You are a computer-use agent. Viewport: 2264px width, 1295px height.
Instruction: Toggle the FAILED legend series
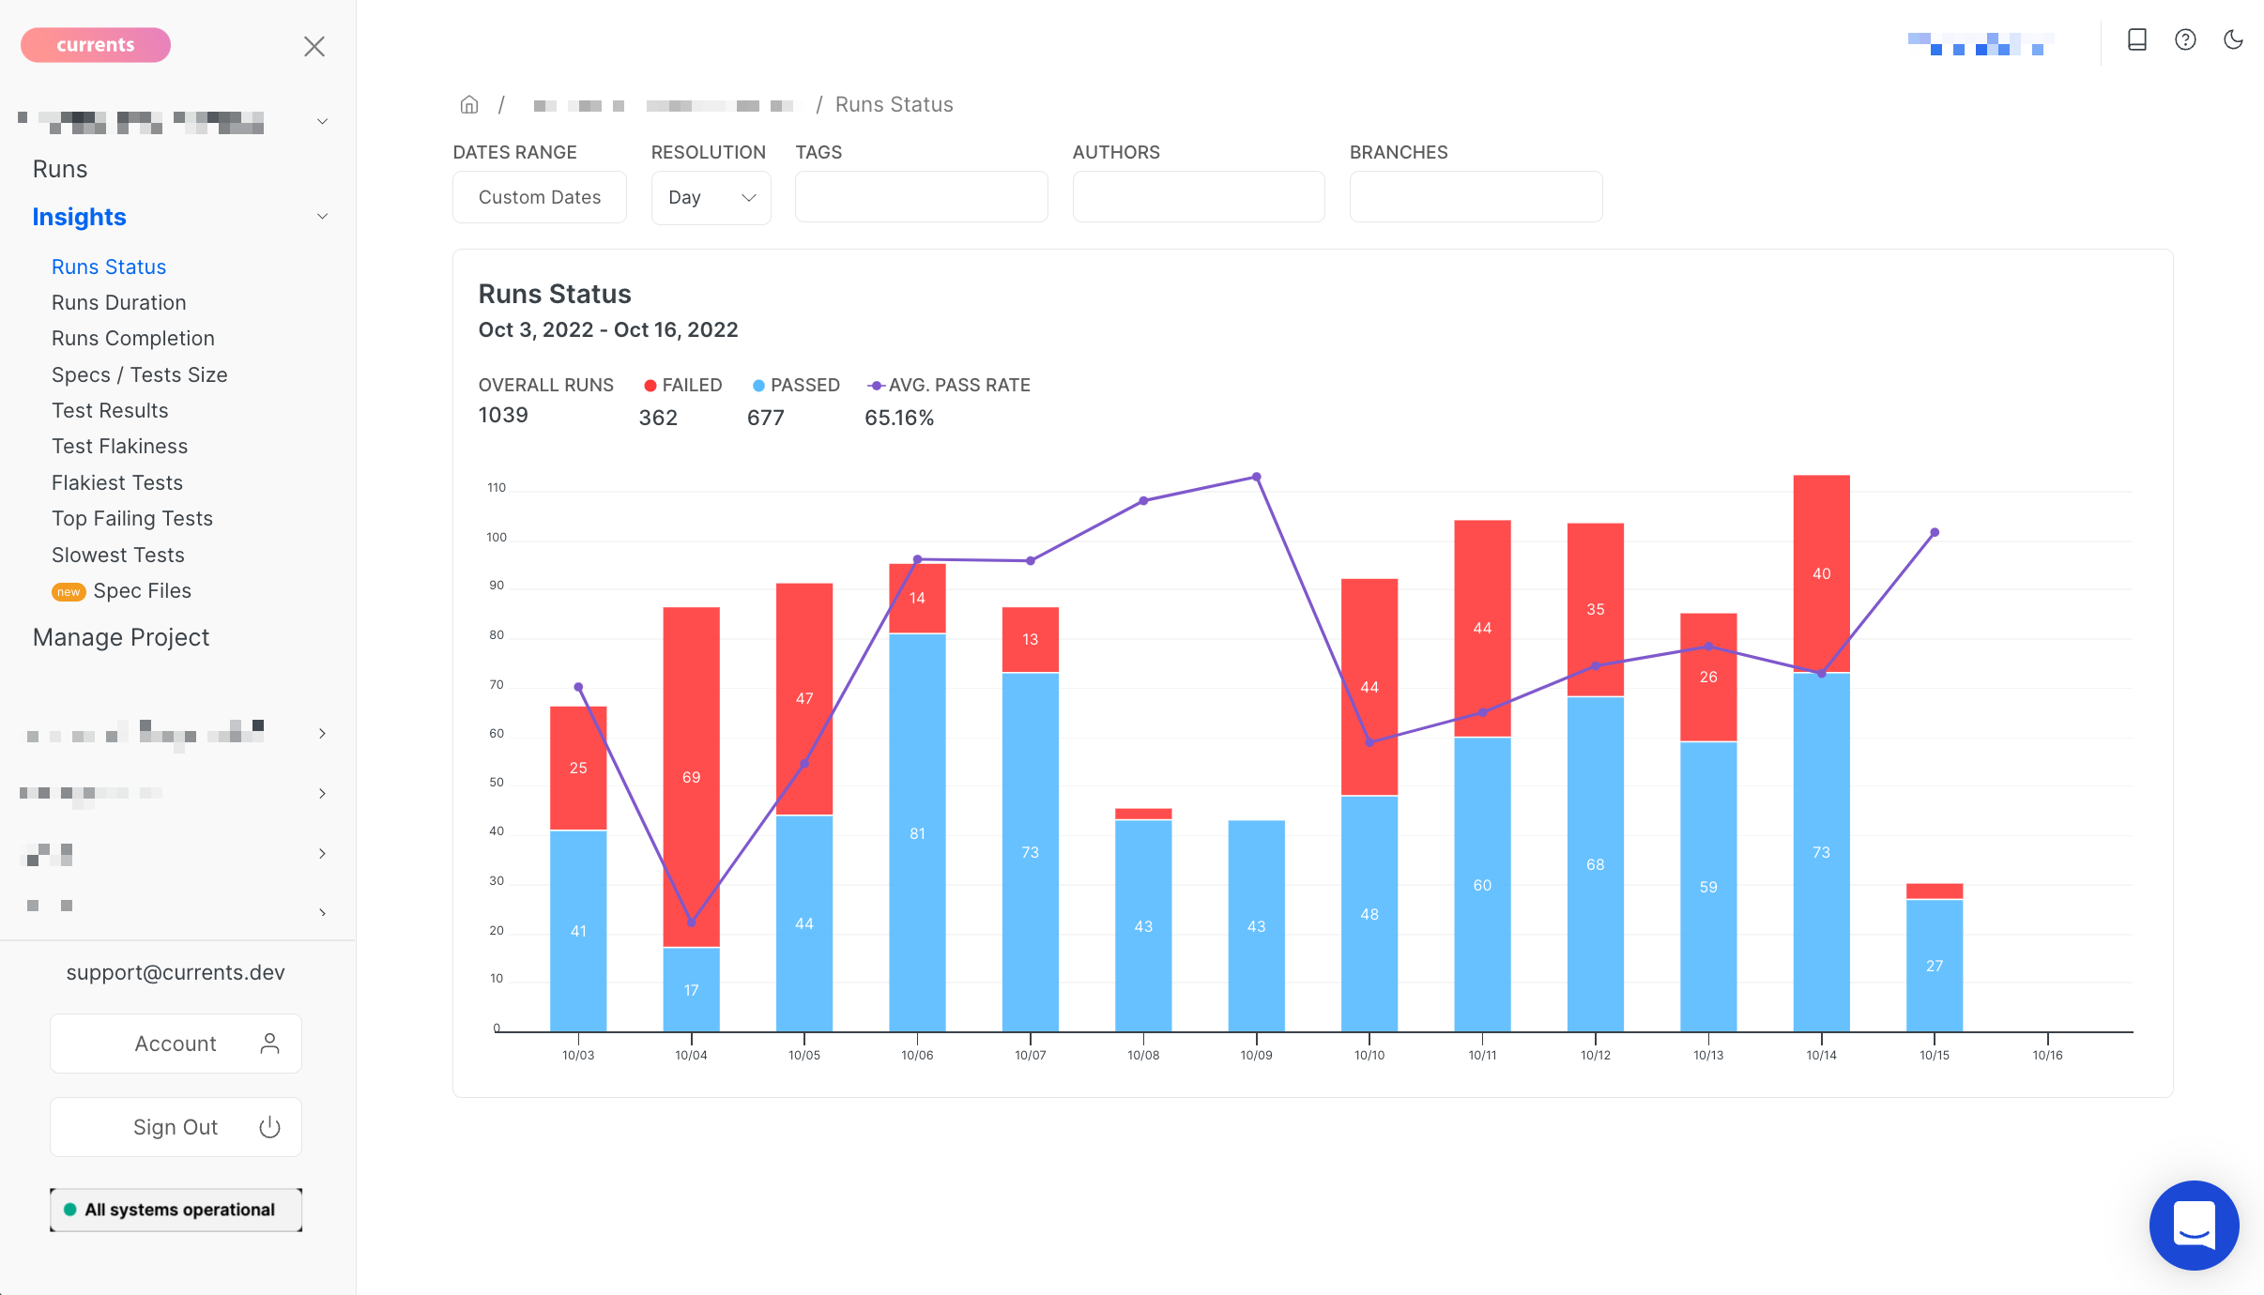pos(683,385)
